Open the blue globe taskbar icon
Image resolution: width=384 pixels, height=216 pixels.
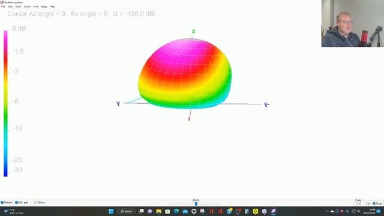pyautogui.click(x=229, y=211)
